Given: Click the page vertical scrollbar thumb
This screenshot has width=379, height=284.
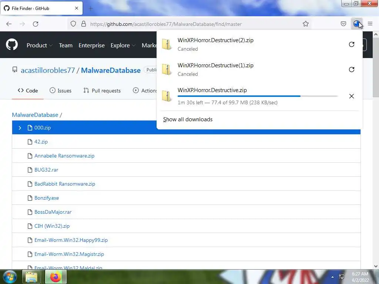Looking at the screenshot, I should tap(376, 68).
